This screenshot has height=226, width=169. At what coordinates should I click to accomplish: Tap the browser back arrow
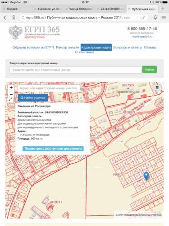(5, 18)
